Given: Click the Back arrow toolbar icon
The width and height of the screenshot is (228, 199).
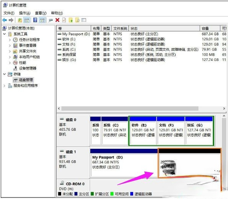Looking at the screenshot, I should click(x=5, y=20).
